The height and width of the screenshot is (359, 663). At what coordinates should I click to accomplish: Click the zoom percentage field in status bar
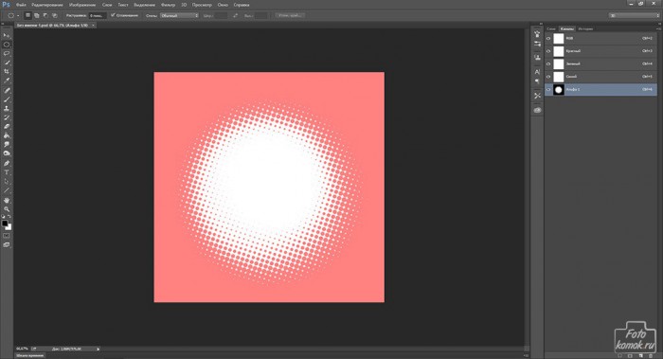coord(22,349)
